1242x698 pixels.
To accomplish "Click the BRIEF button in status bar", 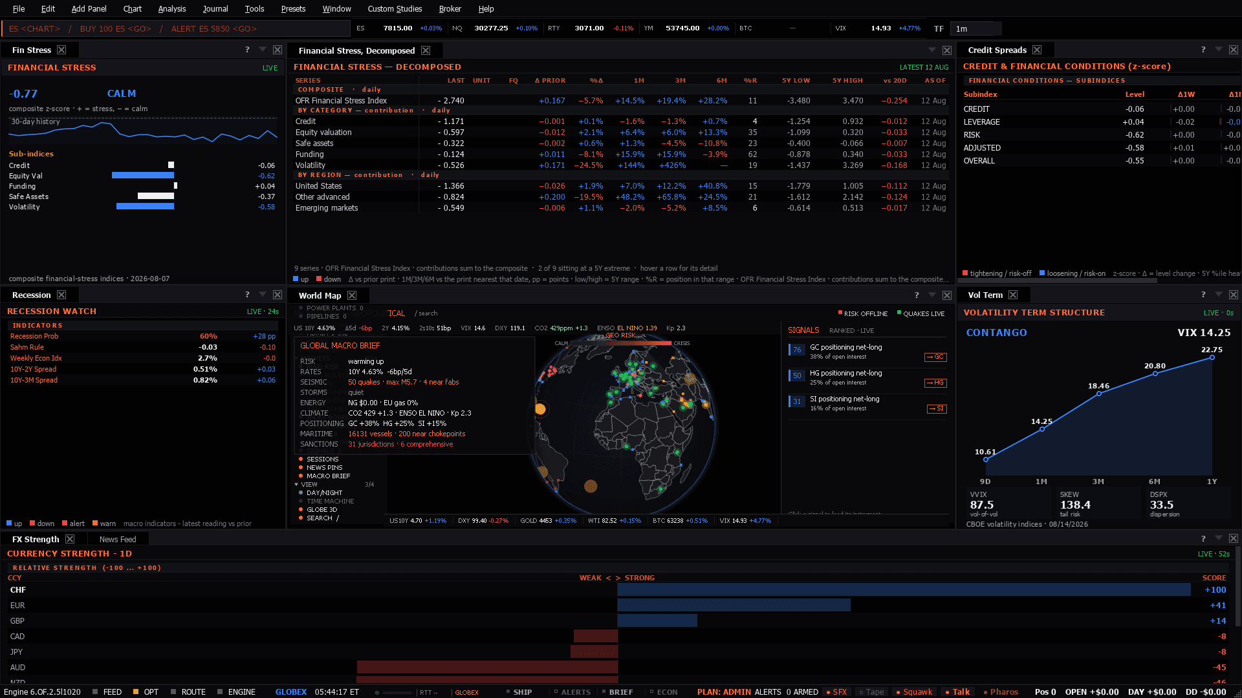I will click(x=617, y=692).
